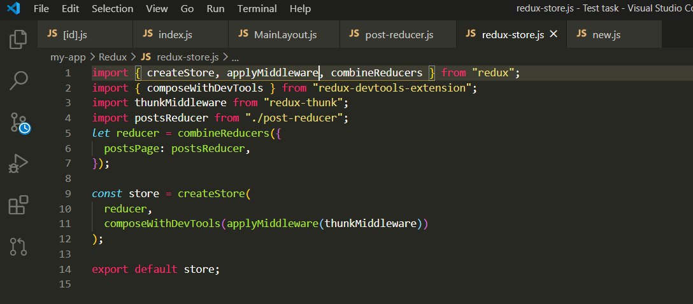Switch to the [id].js tab
693x304 pixels.
pyautogui.click(x=85, y=34)
